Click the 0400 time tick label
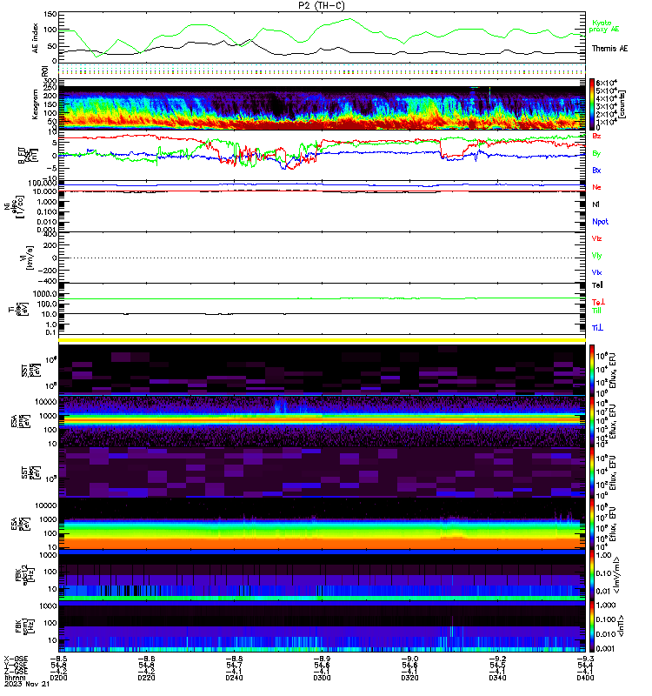The image size is (652, 696). [585, 678]
